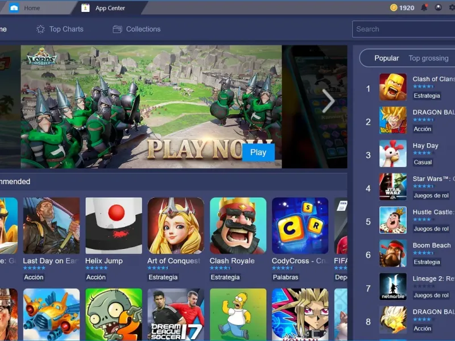
Task: Click the blue Play button on banner
Action: coord(258,152)
